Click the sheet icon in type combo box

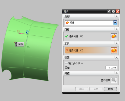[x=67, y=23]
